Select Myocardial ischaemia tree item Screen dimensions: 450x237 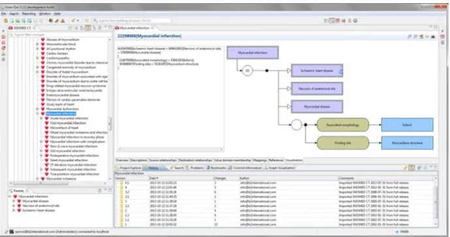[x=61, y=179]
